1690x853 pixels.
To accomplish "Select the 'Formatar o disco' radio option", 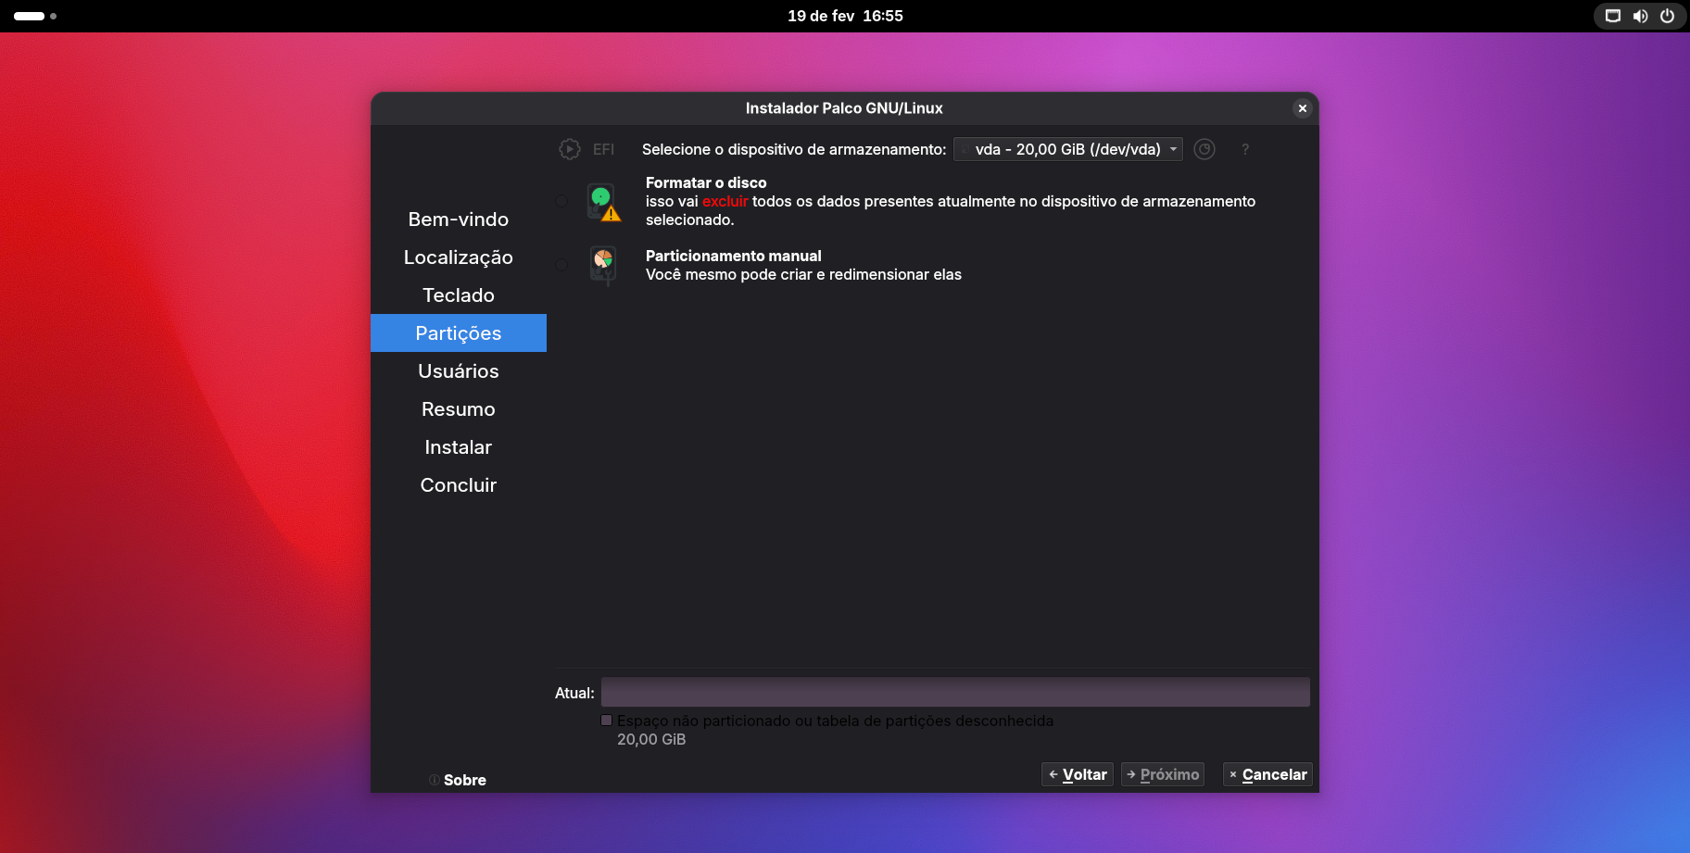I will [561, 201].
